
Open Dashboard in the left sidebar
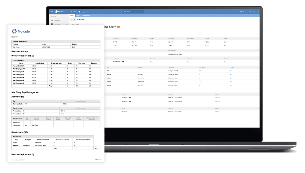click(x=57, y=20)
